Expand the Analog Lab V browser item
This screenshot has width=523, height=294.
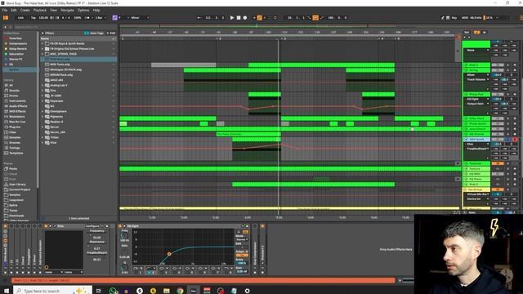42,85
